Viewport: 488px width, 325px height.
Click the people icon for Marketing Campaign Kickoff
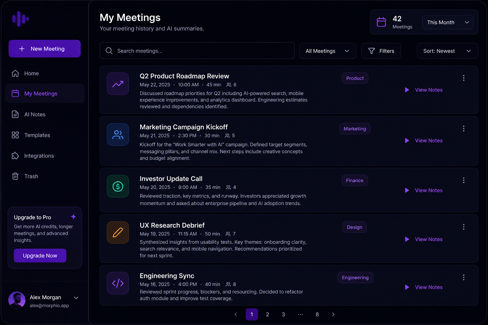[118, 135]
